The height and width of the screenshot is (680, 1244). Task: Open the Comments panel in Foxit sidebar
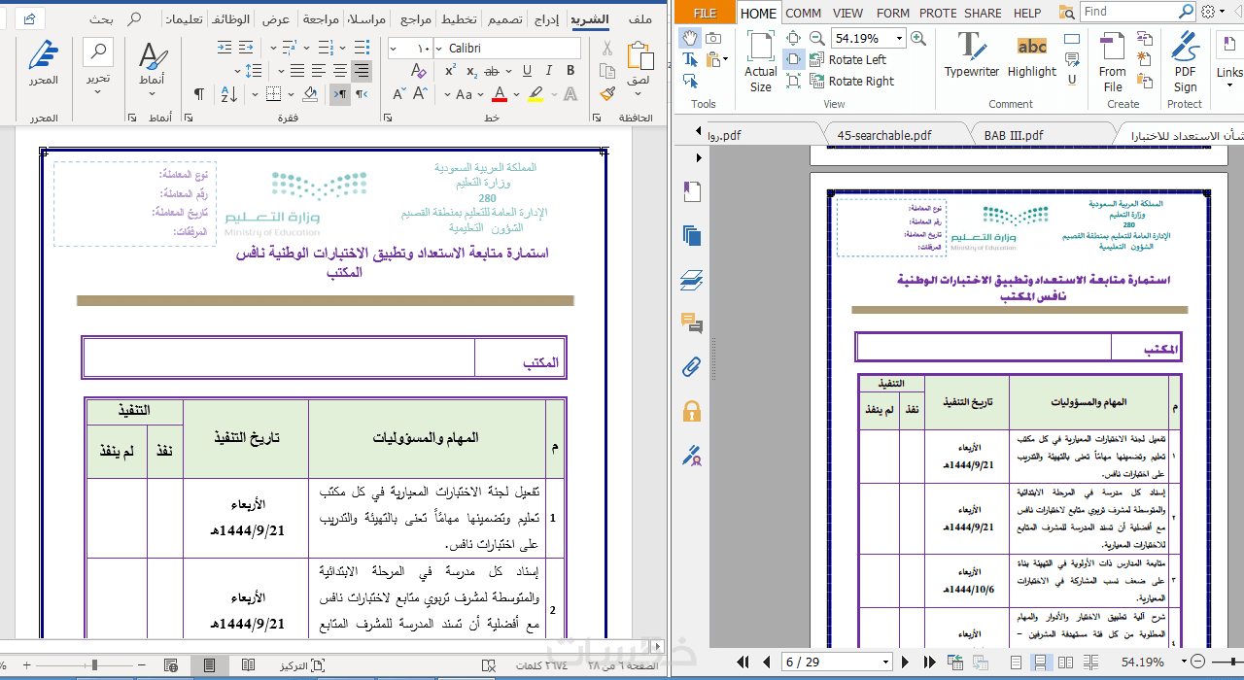click(692, 323)
